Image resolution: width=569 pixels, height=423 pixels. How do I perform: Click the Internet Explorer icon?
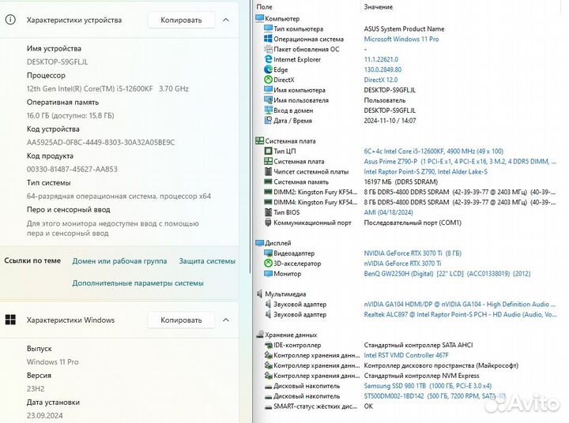point(268,59)
